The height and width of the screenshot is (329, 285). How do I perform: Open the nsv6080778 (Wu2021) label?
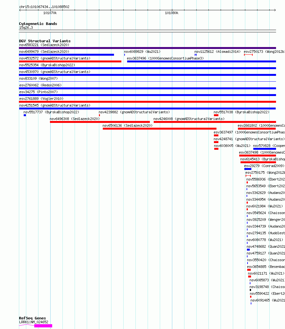(265, 240)
